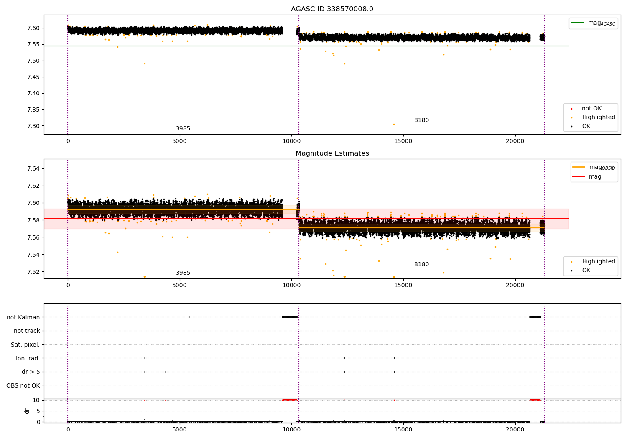627x439 pixels.
Task: Click the '8180' annotation in the top plot
Action: point(421,120)
